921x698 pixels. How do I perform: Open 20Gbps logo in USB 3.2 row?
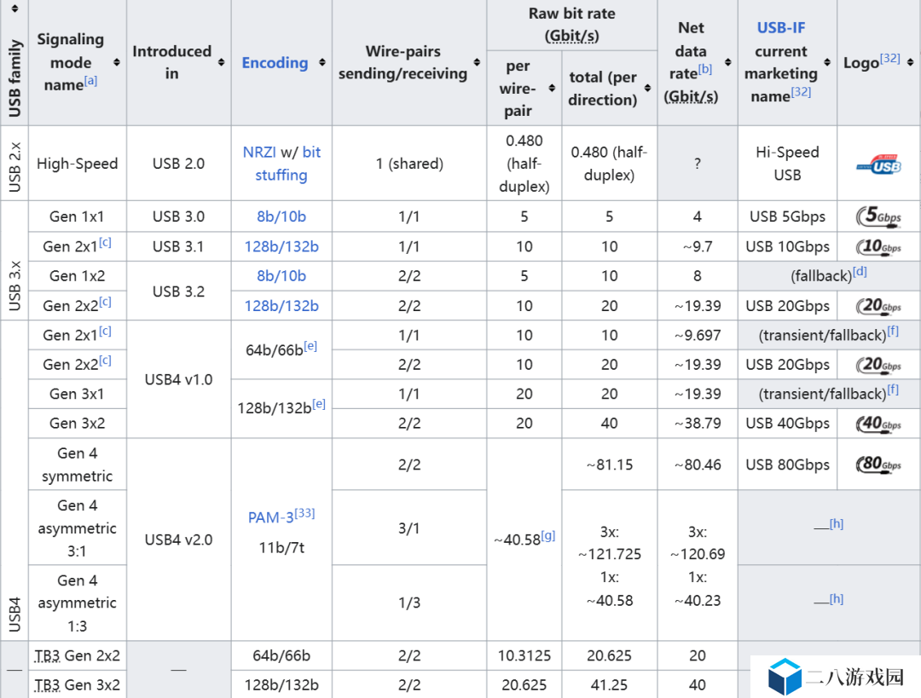point(878,306)
